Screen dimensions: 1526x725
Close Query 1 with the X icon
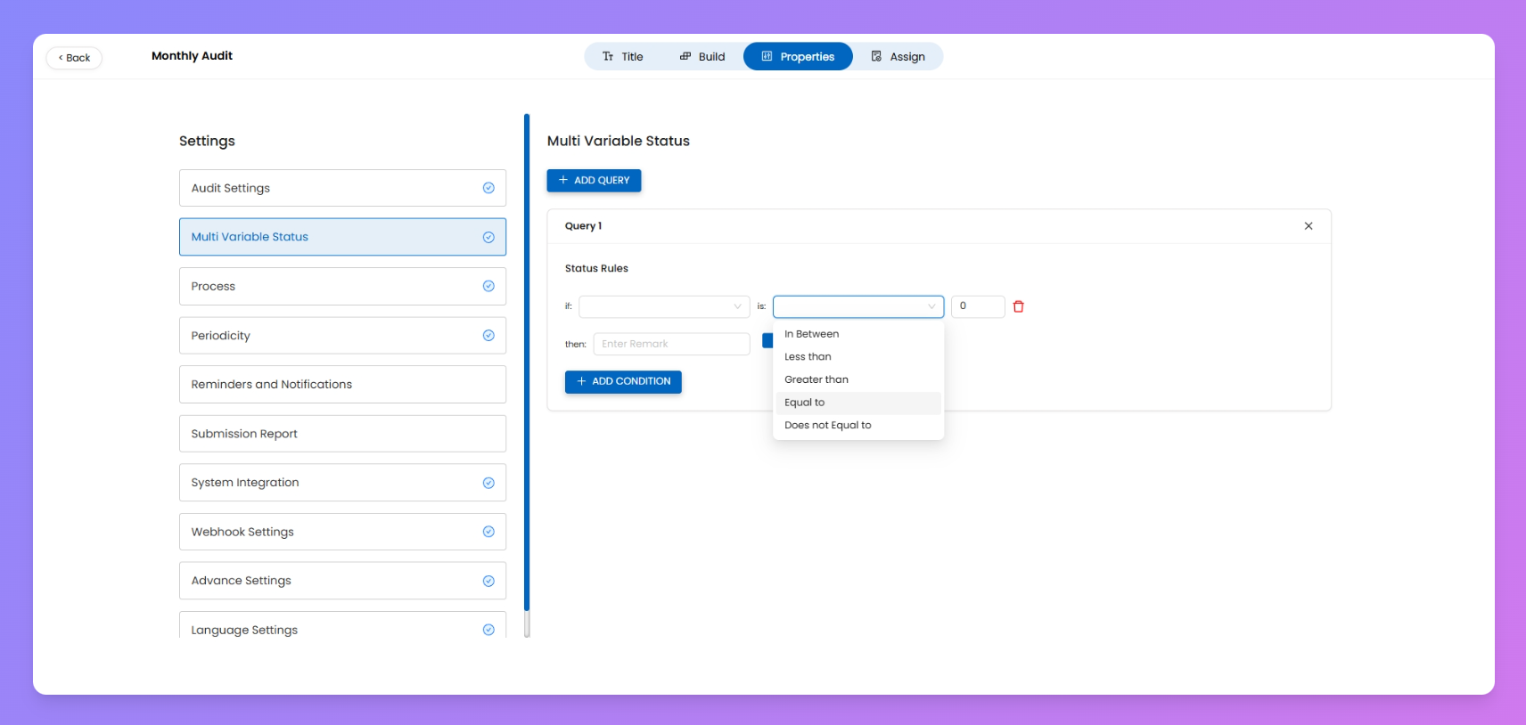coord(1309,226)
